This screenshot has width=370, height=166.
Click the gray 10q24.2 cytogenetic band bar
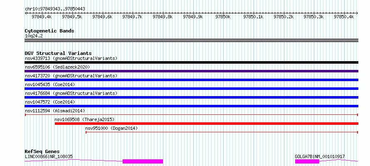pos(191,40)
